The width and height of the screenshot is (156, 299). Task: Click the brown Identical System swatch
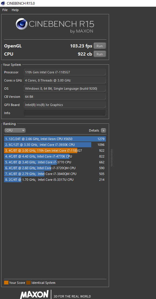29,283
